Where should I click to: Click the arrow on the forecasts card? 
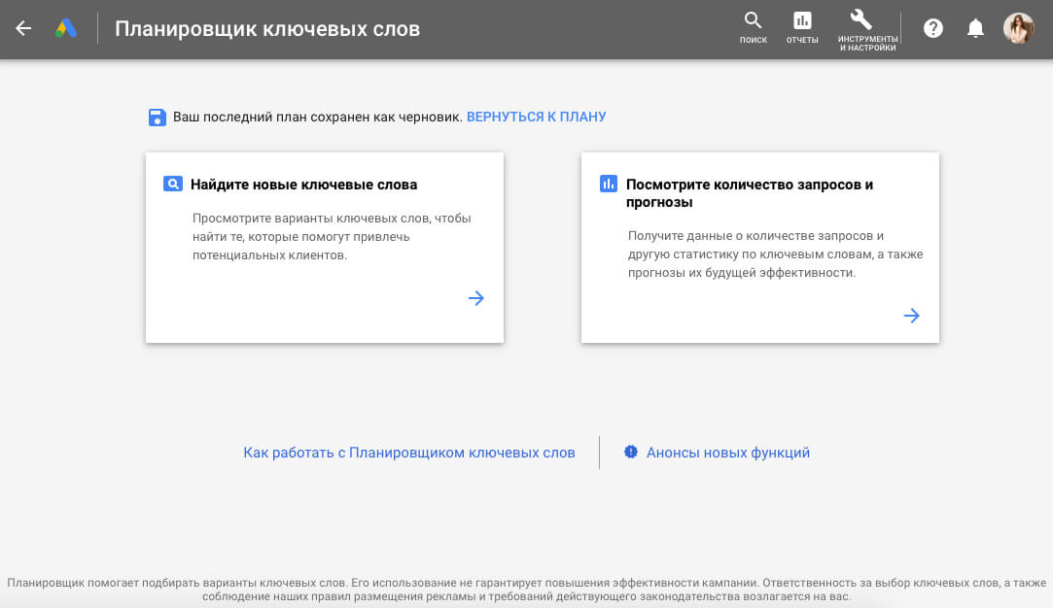tap(911, 316)
